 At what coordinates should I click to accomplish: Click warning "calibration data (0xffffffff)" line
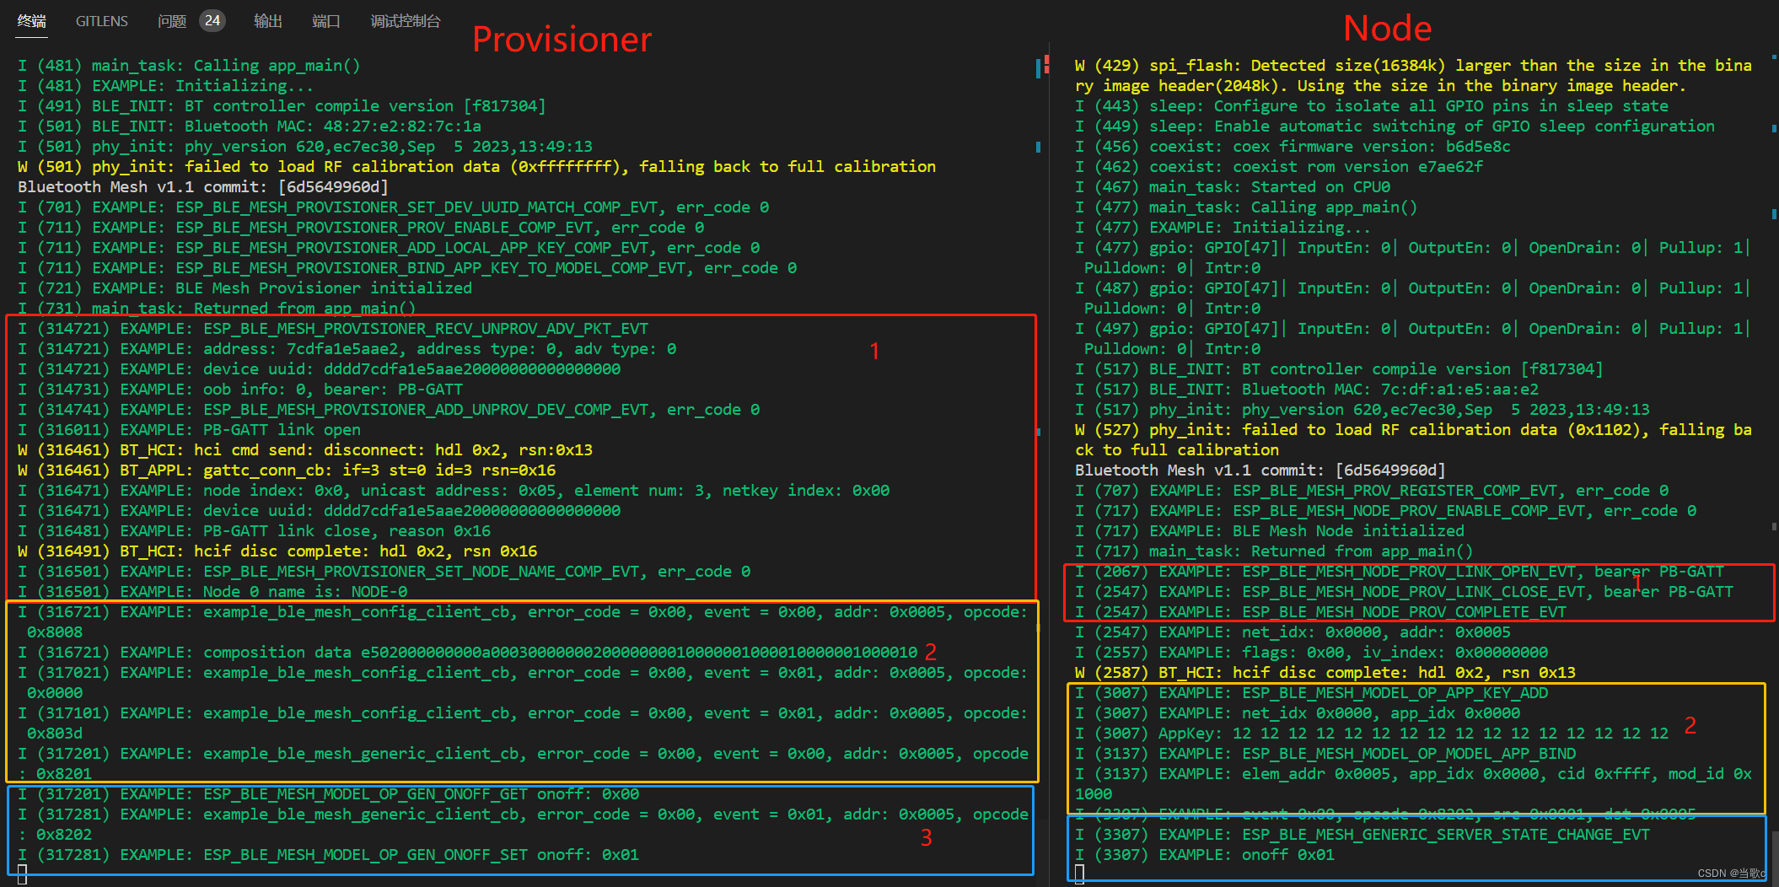click(x=477, y=167)
